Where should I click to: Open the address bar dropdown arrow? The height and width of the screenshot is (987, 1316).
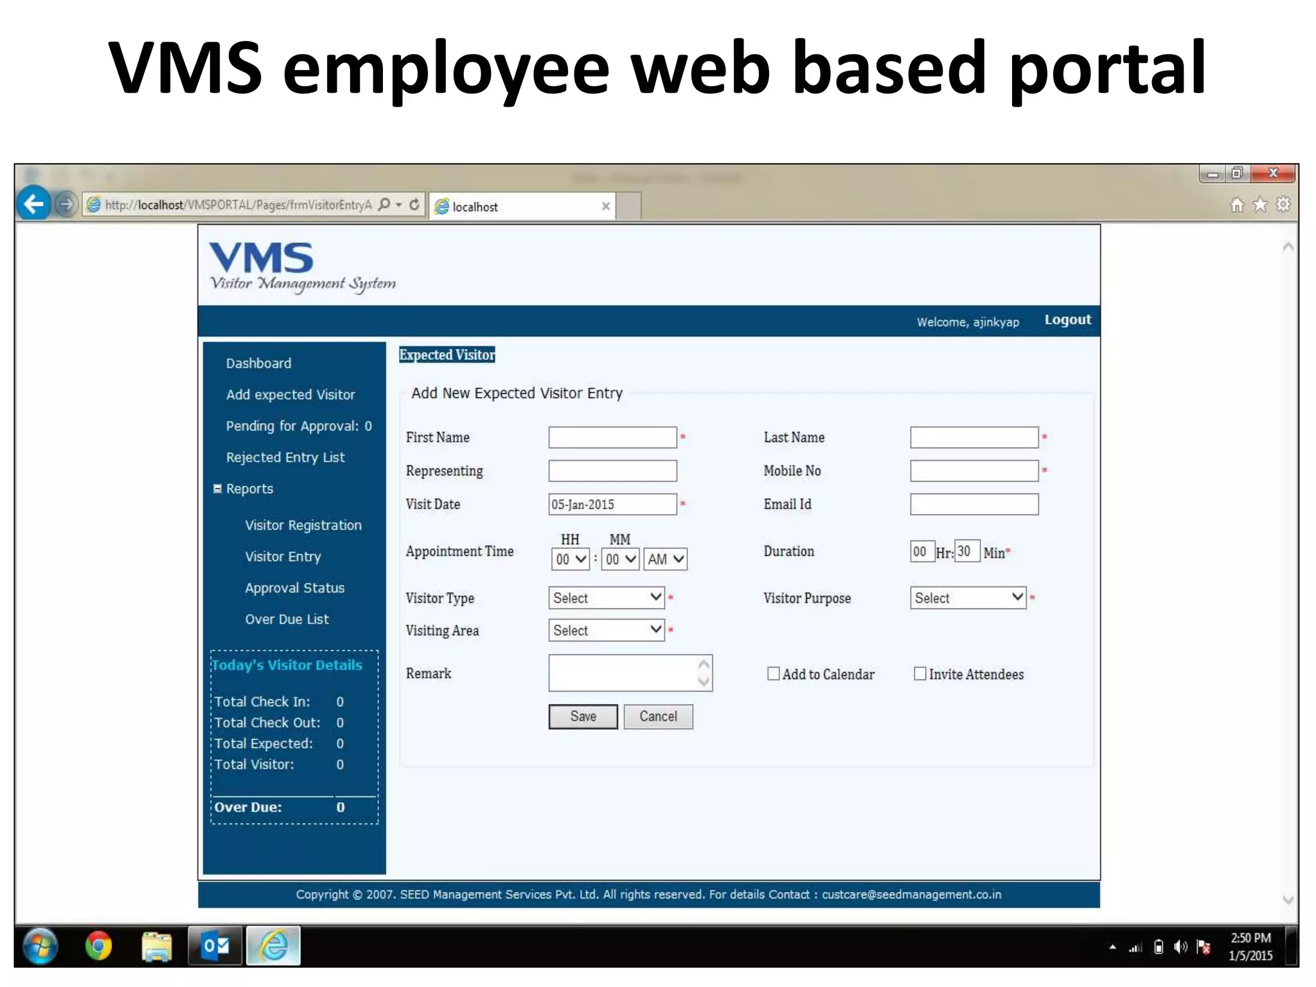pyautogui.click(x=399, y=205)
